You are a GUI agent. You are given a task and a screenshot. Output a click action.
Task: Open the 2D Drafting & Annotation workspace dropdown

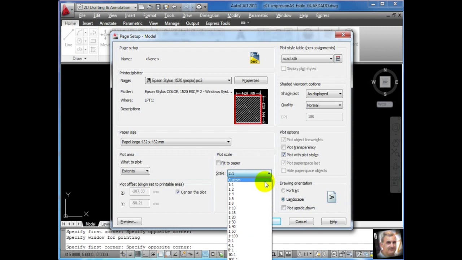click(x=107, y=7)
